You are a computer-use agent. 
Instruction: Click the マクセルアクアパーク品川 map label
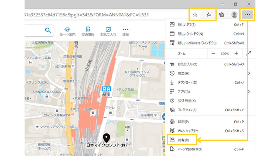59,127
